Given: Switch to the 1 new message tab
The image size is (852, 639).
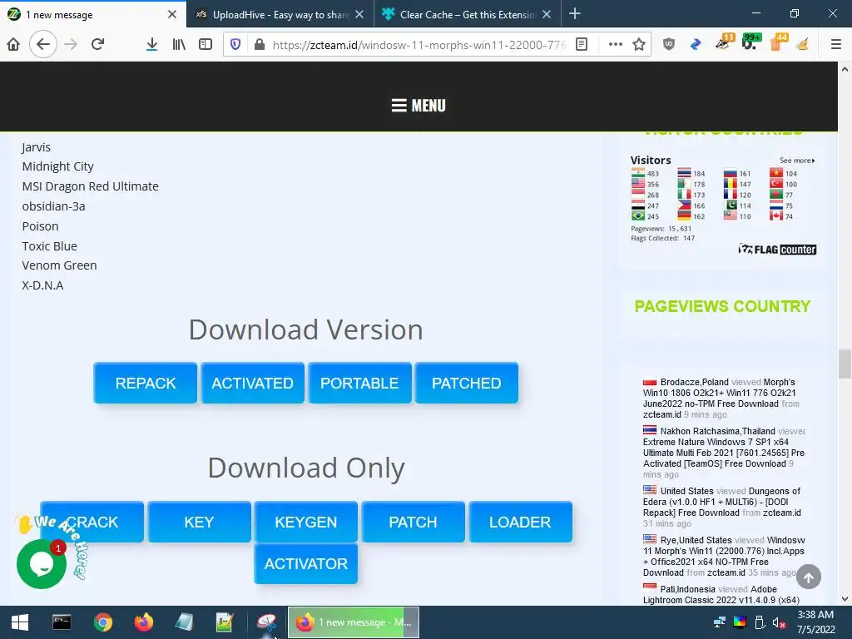Looking at the screenshot, I should coord(92,15).
